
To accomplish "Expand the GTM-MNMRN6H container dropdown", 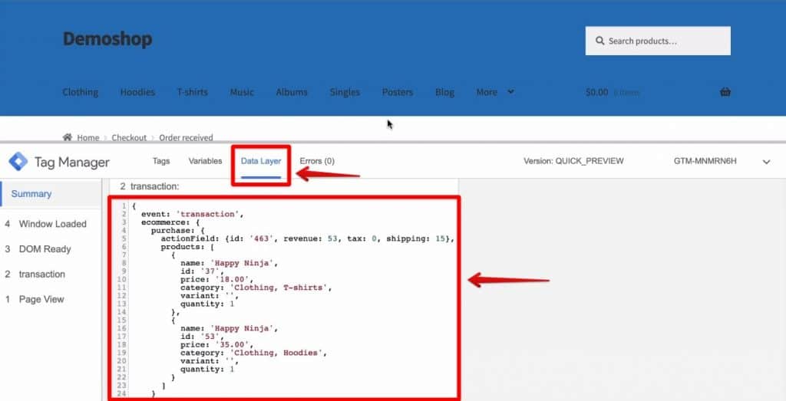I will [x=766, y=162].
